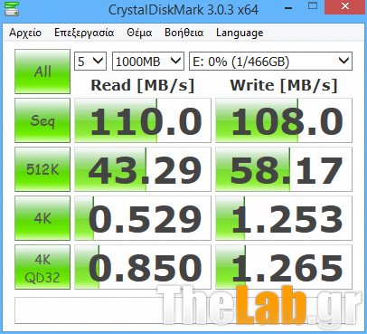Open the 1000MB test size dropdown

(x=148, y=62)
